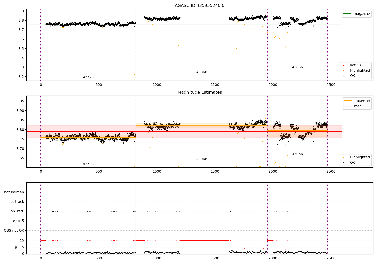Click x-axis tick 500 under the dr plot
This screenshot has width=377, height=264.
(x=99, y=258)
